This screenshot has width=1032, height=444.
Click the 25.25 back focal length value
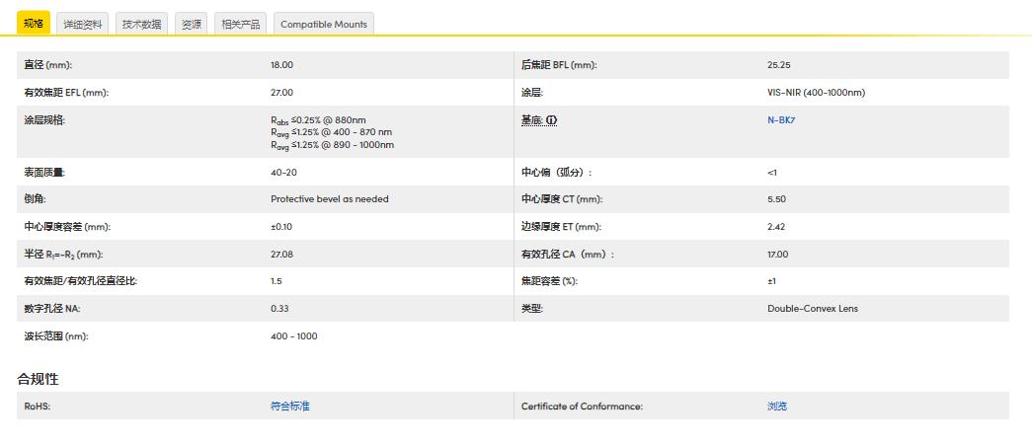(778, 65)
